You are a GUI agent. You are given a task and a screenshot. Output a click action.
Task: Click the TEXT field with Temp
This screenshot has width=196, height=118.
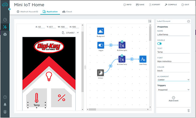point(173,52)
